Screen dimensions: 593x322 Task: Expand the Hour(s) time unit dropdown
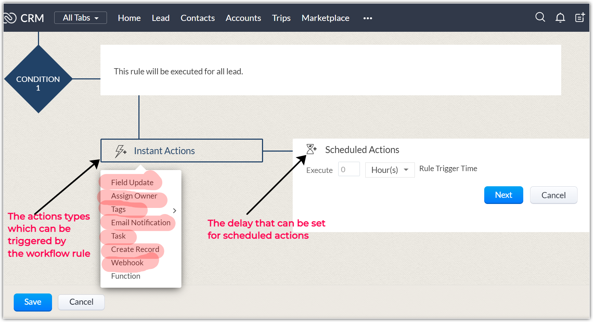click(x=390, y=170)
